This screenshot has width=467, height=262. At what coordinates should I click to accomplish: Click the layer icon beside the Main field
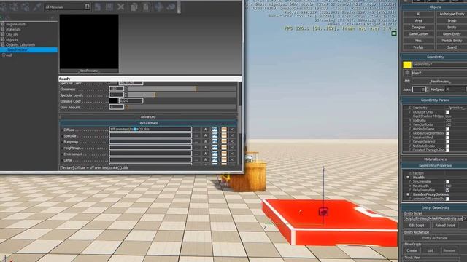pos(407,73)
